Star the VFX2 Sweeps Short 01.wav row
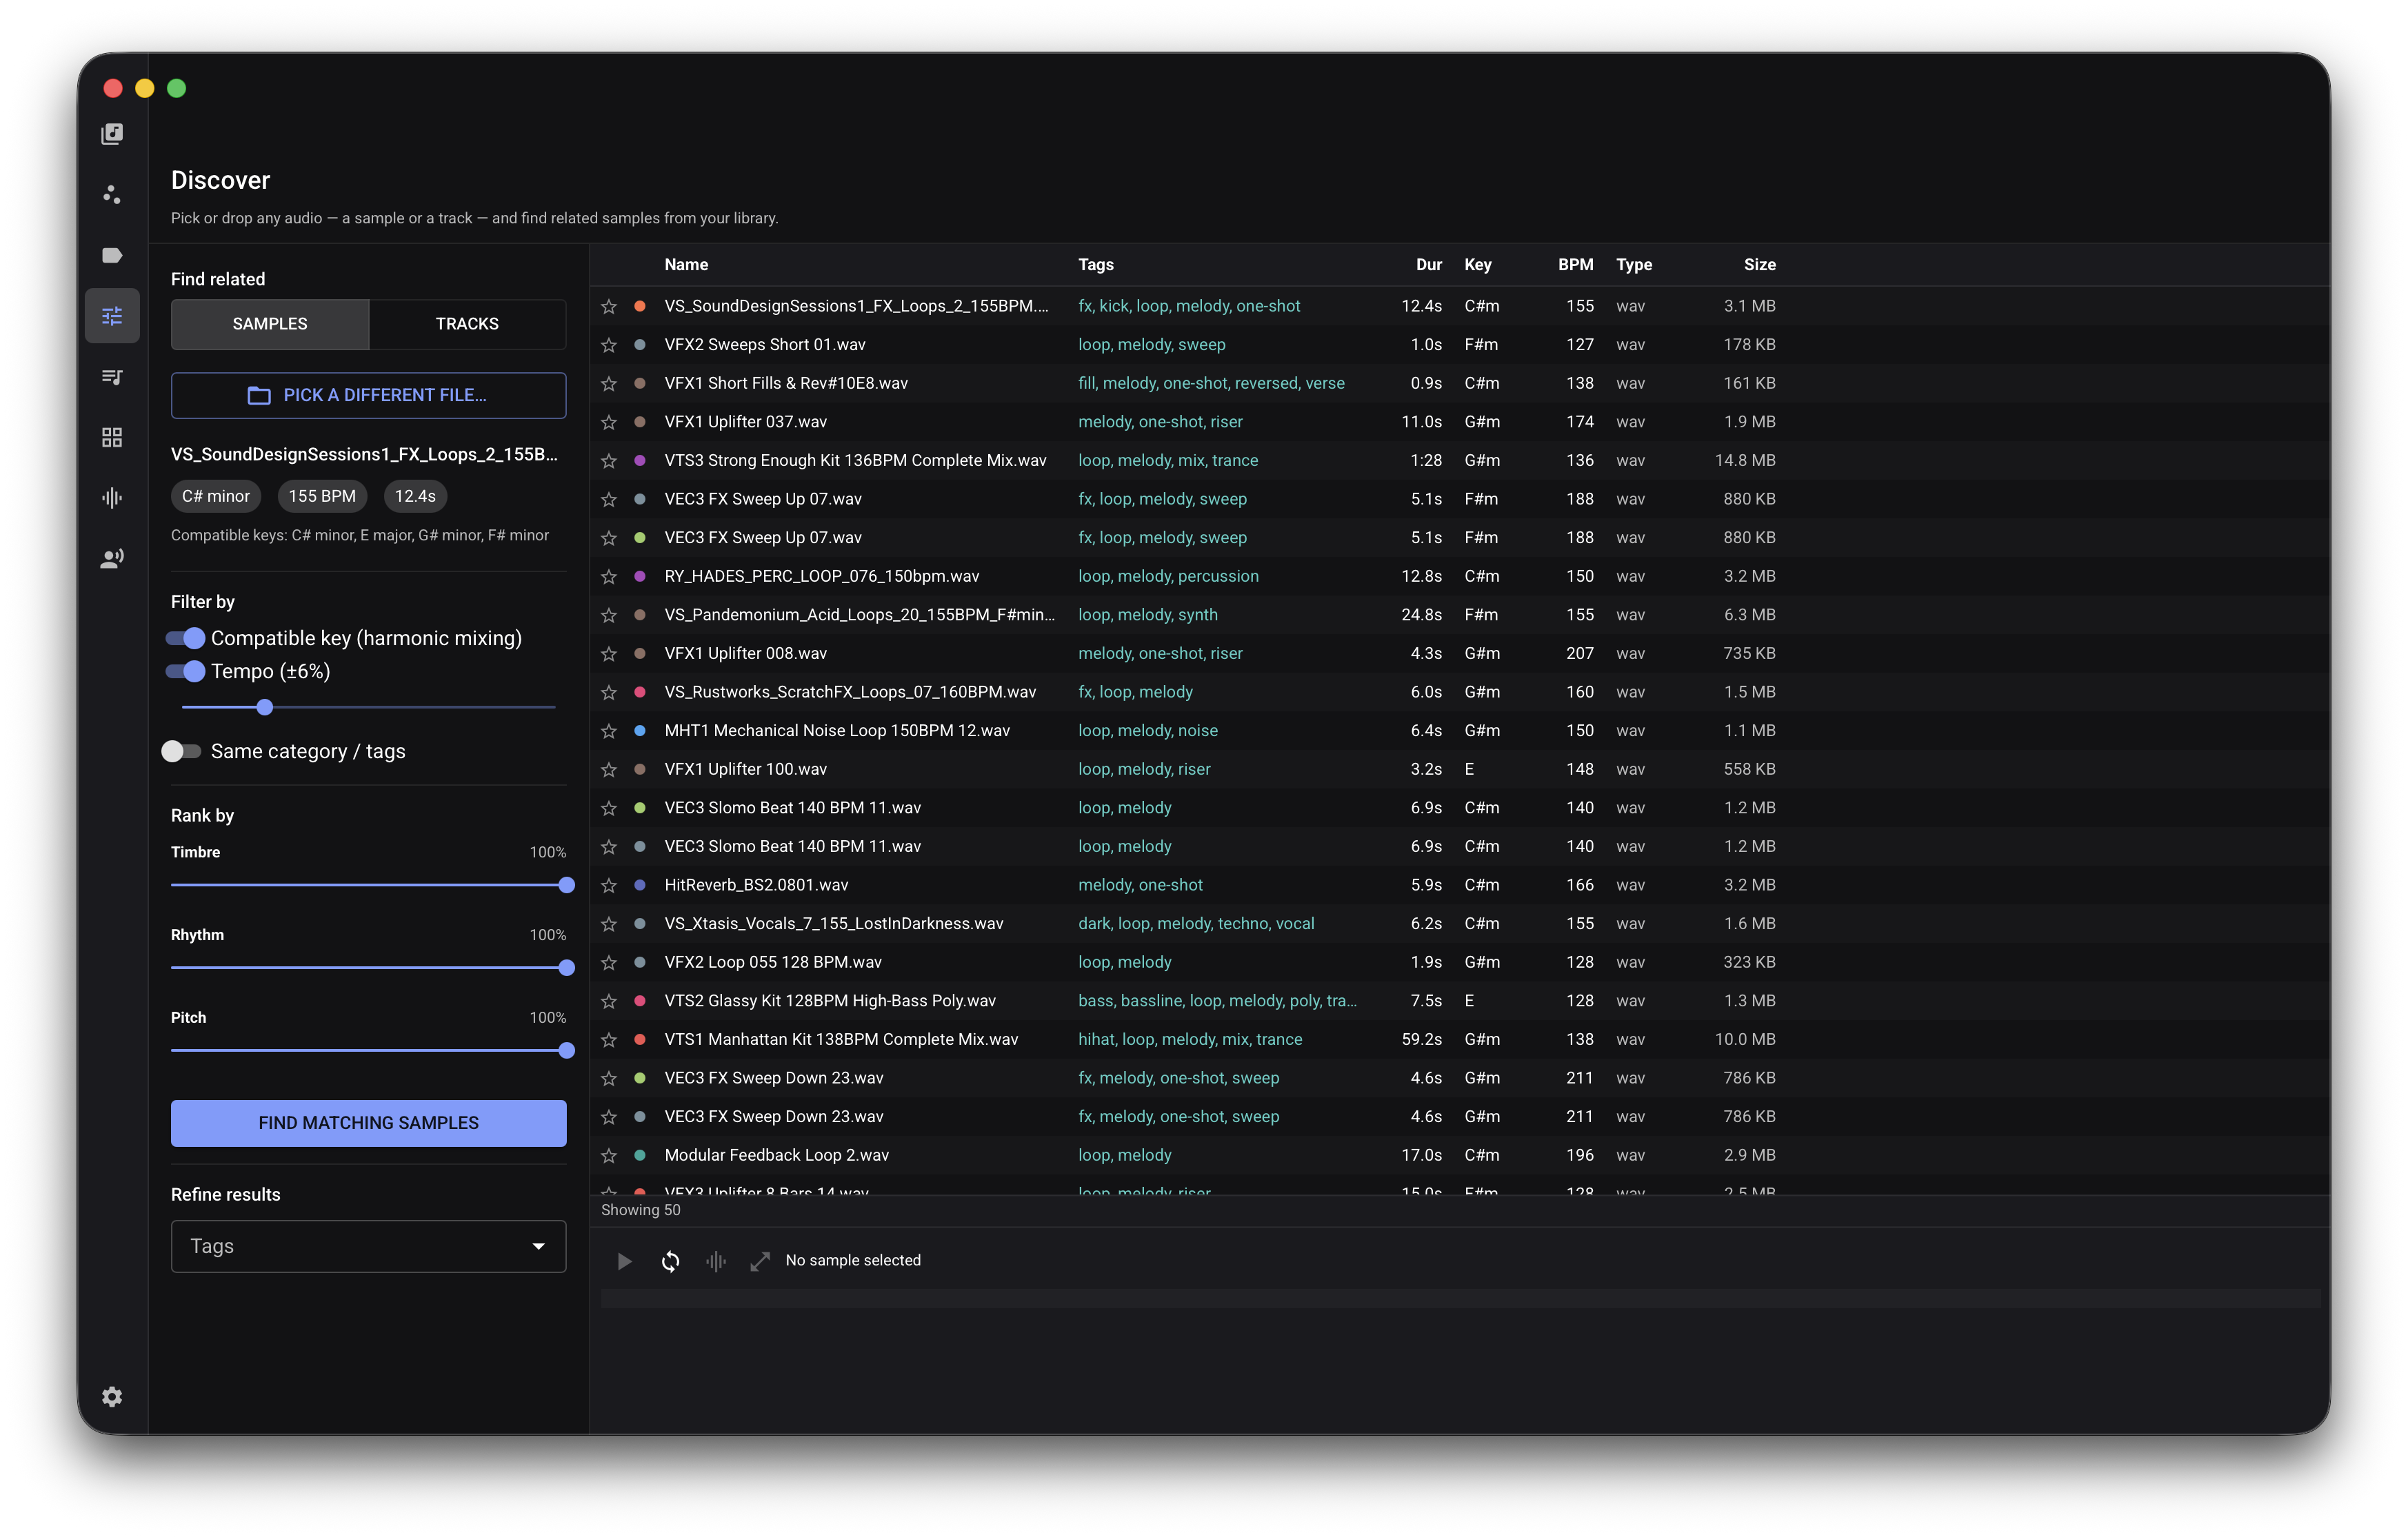The width and height of the screenshot is (2408, 1537). [x=609, y=345]
